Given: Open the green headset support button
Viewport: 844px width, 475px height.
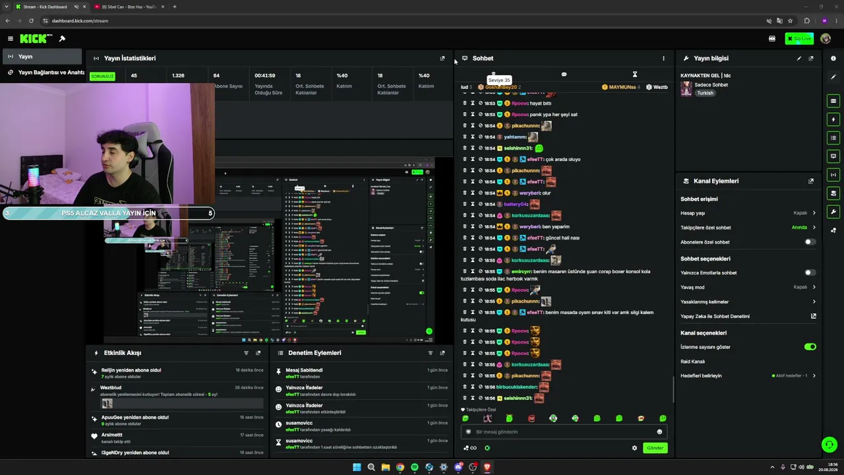Looking at the screenshot, I should pyautogui.click(x=829, y=445).
